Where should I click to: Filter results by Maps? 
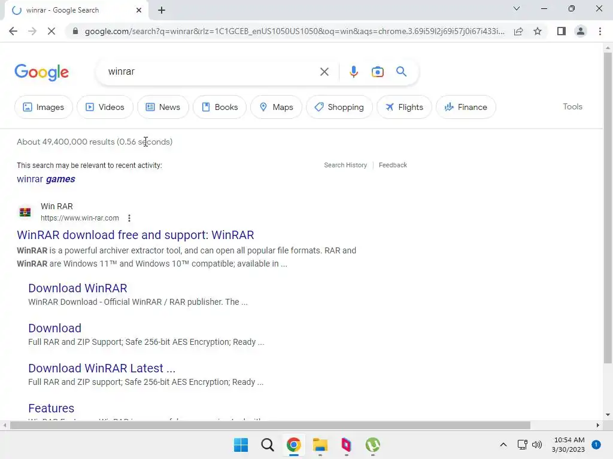click(x=276, y=107)
